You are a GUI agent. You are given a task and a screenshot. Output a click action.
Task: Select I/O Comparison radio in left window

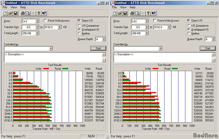point(79,25)
